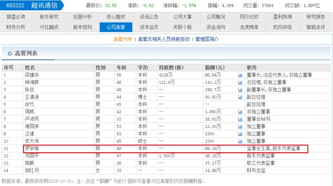Go to 核心题材 tab
The height and width of the screenshot is (186, 333).
pyautogui.click(x=116, y=17)
